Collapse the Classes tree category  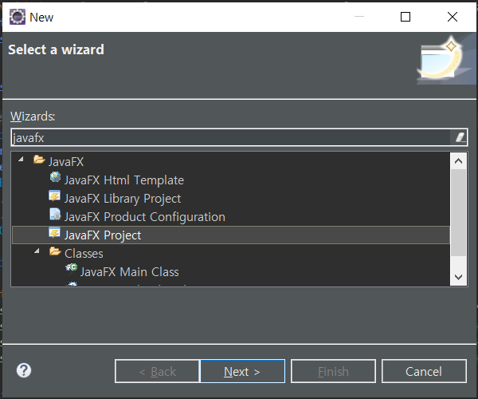tap(37, 251)
